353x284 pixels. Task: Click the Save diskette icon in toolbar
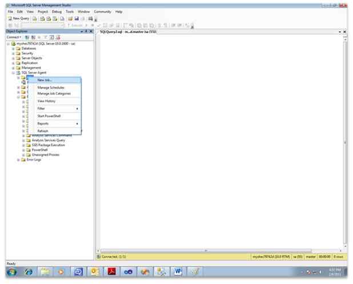tap(77, 19)
